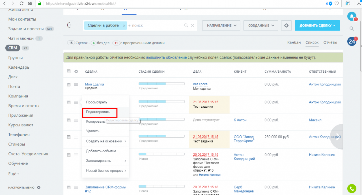Open row menu for ООО Завод ТерраФриго deal
362x195 pixels.
click(76, 137)
